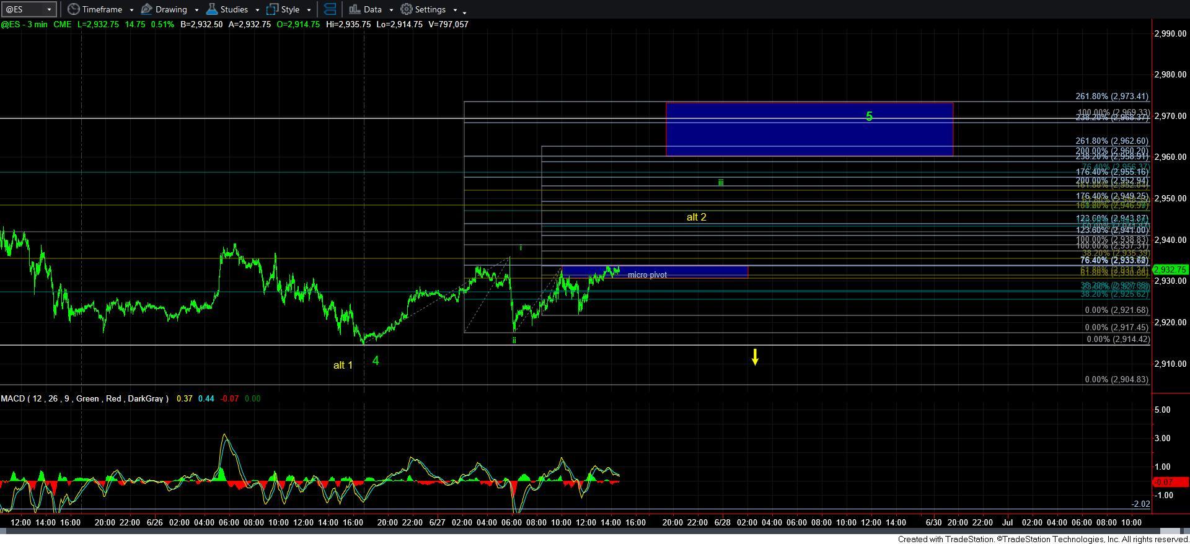Select the 'alt 1' chart label

coord(343,365)
